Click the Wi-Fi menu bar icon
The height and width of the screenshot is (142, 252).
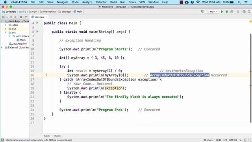pos(198,2)
